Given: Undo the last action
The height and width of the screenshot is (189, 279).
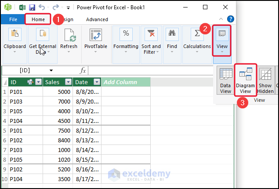Looking at the screenshot, I should pos(42,7).
